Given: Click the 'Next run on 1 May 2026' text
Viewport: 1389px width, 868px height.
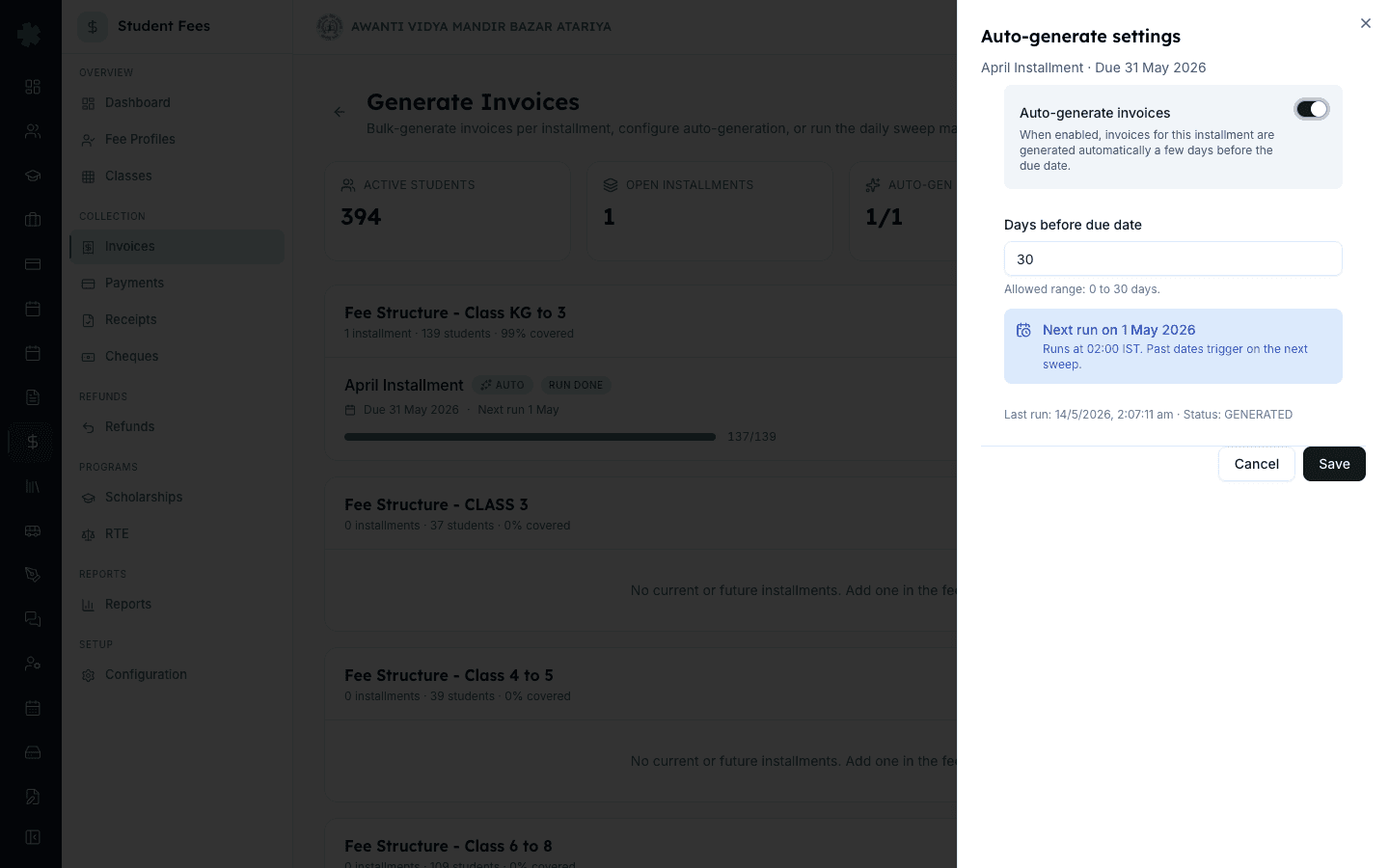Looking at the screenshot, I should coord(1119,330).
